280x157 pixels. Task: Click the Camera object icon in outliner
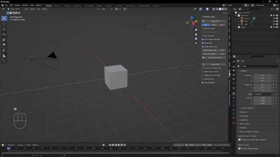point(241,18)
